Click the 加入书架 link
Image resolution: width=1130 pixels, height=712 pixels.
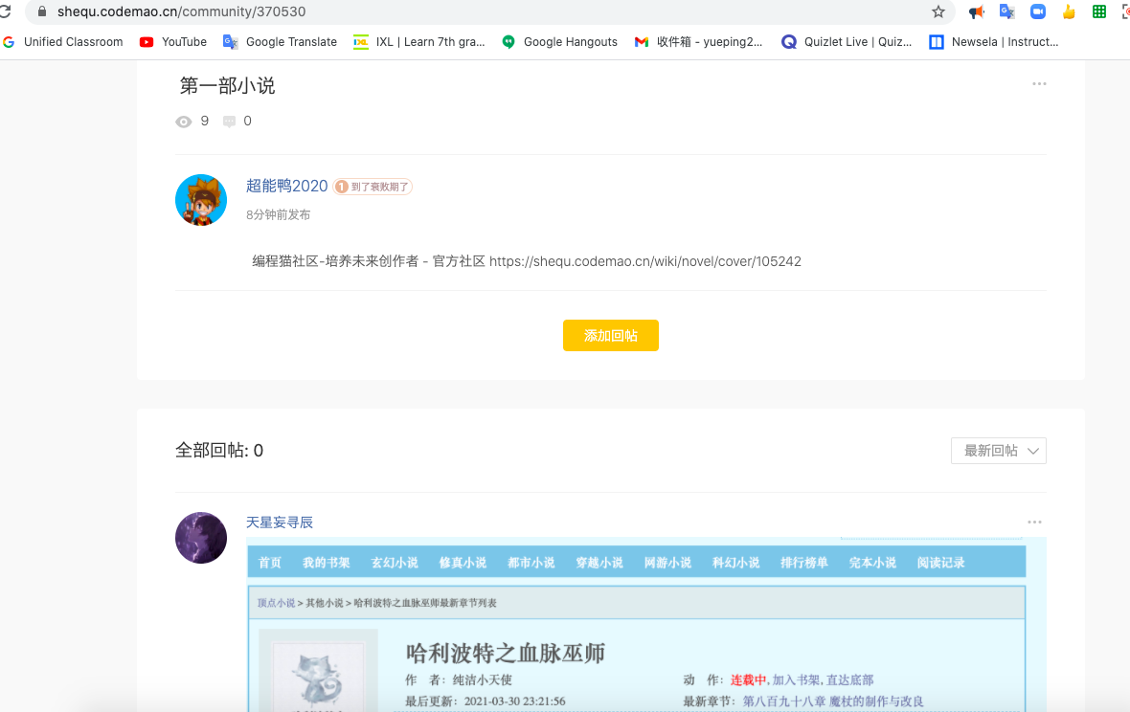pyautogui.click(x=797, y=679)
